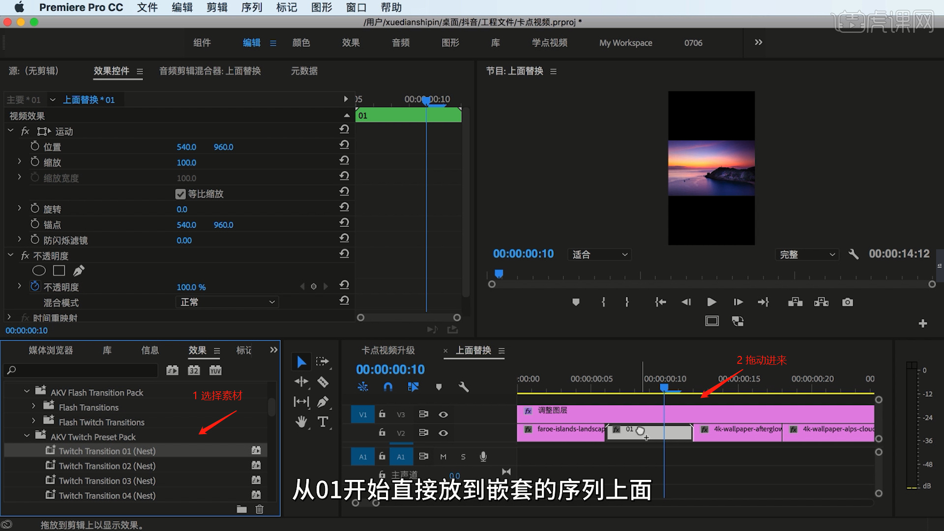Switch to the Color workspace tab

click(301, 43)
